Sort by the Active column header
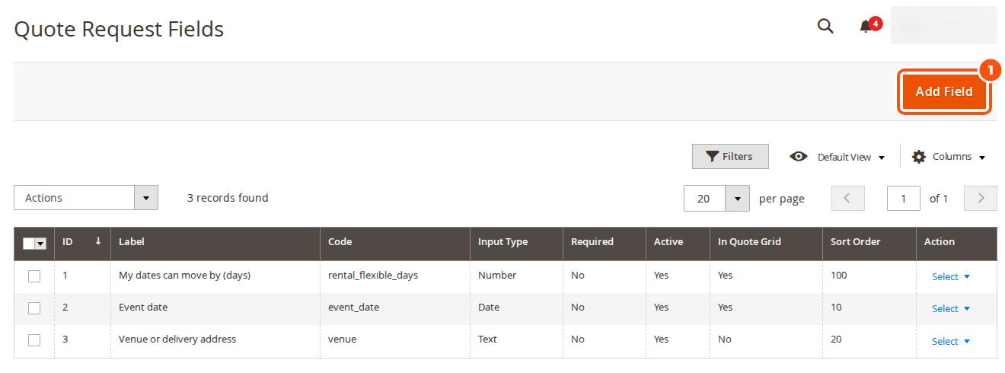Viewport: 1005px width, 373px height. click(678, 242)
